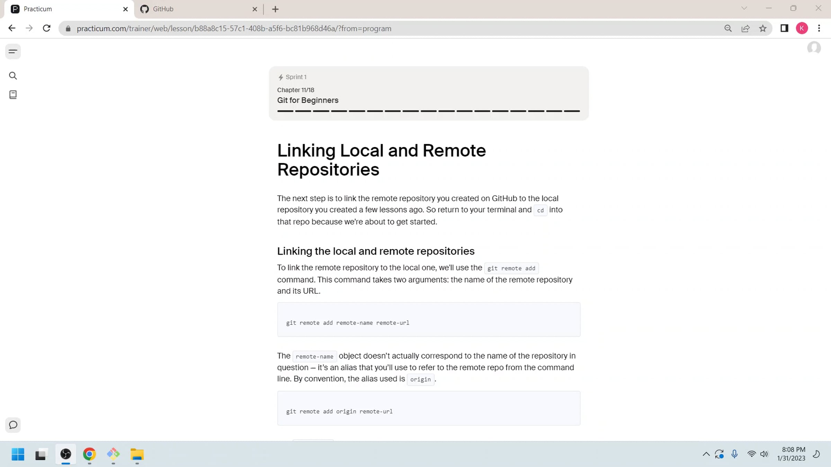Click the Practicum user profile avatar
The width and height of the screenshot is (831, 467).
pos(814,48)
